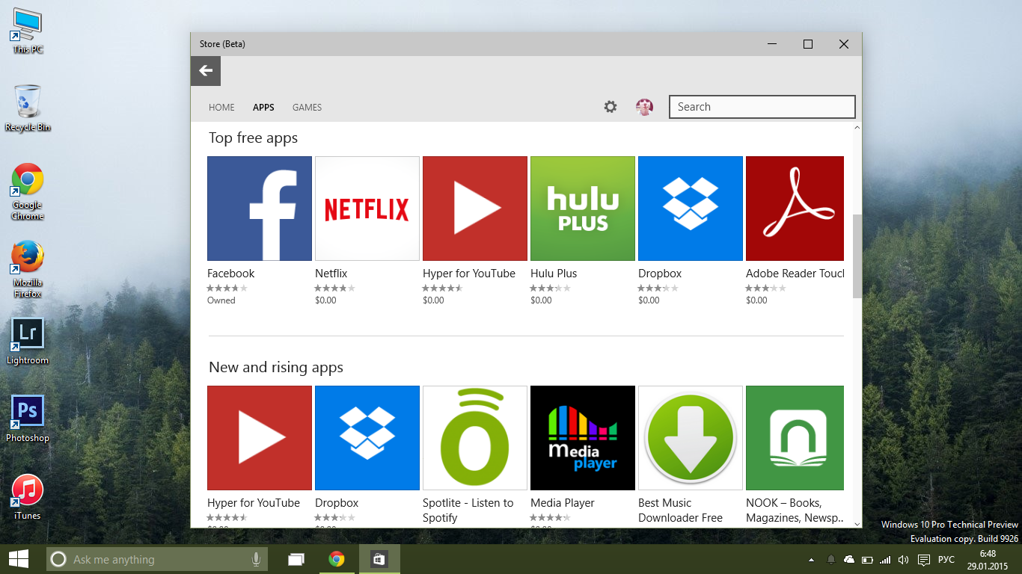Select the Photoshop desktop shortcut

pyautogui.click(x=28, y=419)
